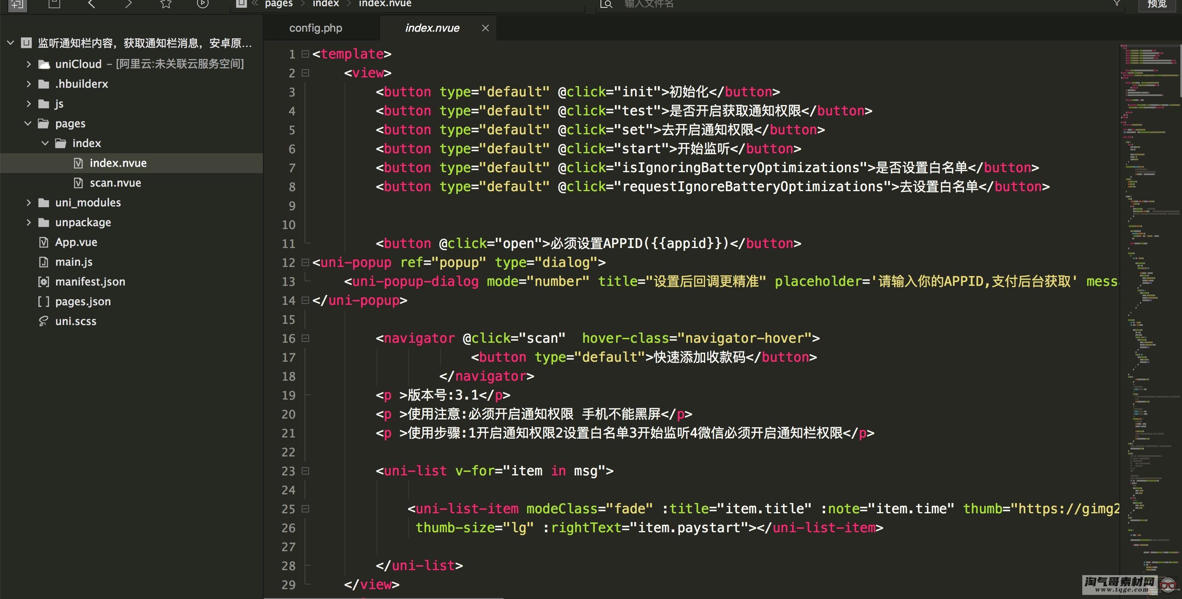Expand the uni_modules folder chevron
Screen dimensions: 1182x599
coord(28,203)
